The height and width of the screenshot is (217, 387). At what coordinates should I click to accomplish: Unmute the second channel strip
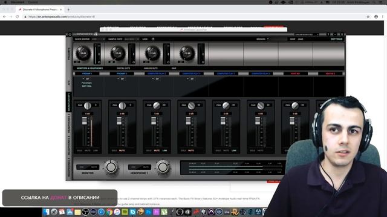[122, 151]
